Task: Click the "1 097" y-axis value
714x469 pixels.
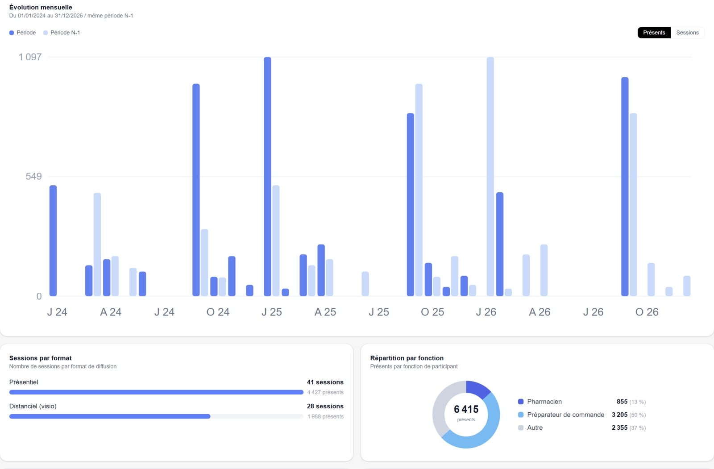Action: 30,57
